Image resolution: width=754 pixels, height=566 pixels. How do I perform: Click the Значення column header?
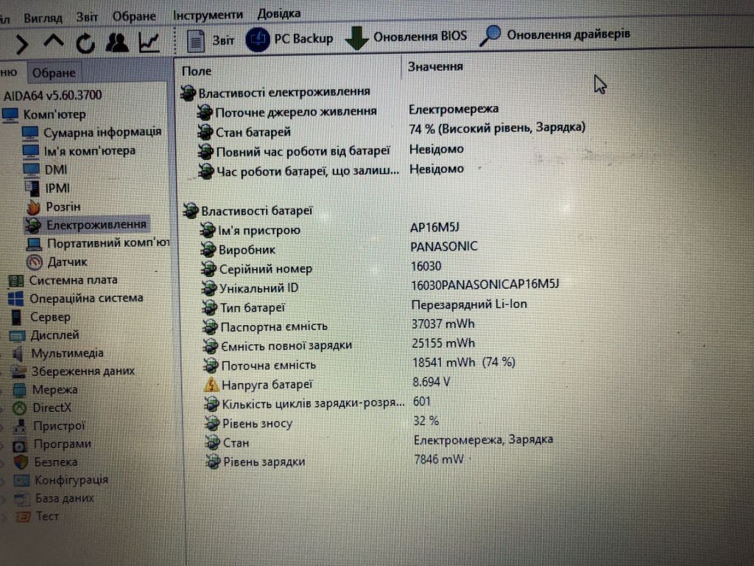coord(435,66)
